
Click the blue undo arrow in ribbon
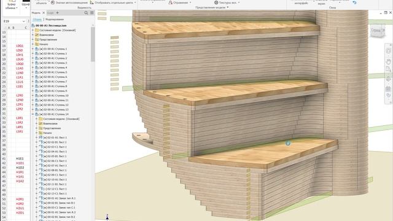pos(354,2)
